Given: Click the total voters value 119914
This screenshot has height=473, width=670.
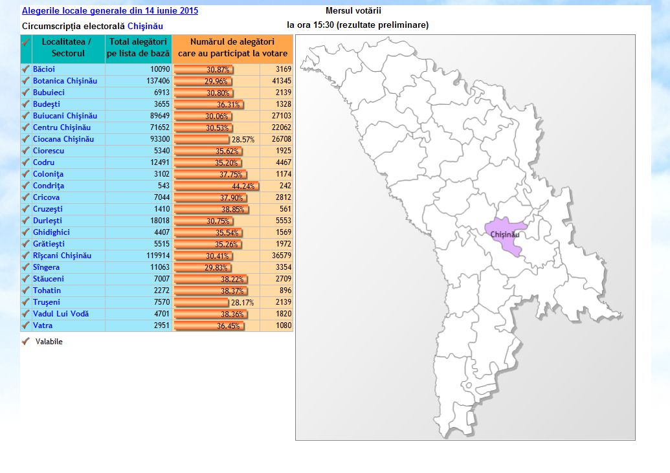Looking at the screenshot, I should point(158,256).
